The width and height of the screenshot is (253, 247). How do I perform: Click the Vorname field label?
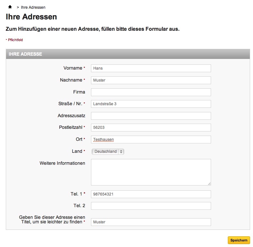[73, 68]
